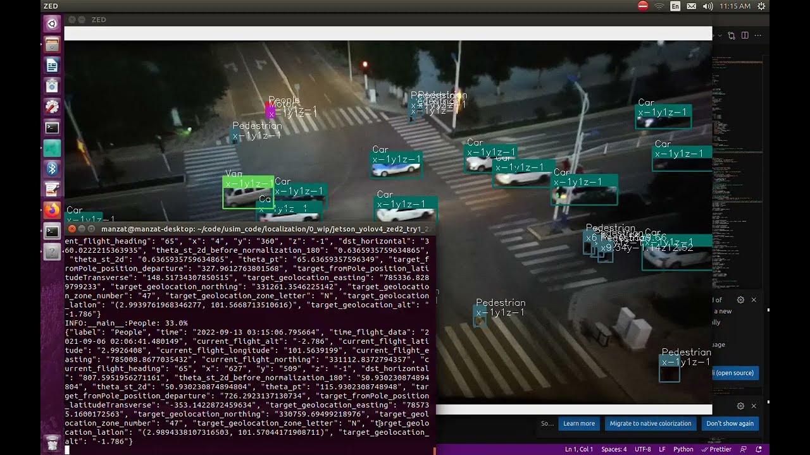Open the Wi-Fi network menu

click(659, 6)
